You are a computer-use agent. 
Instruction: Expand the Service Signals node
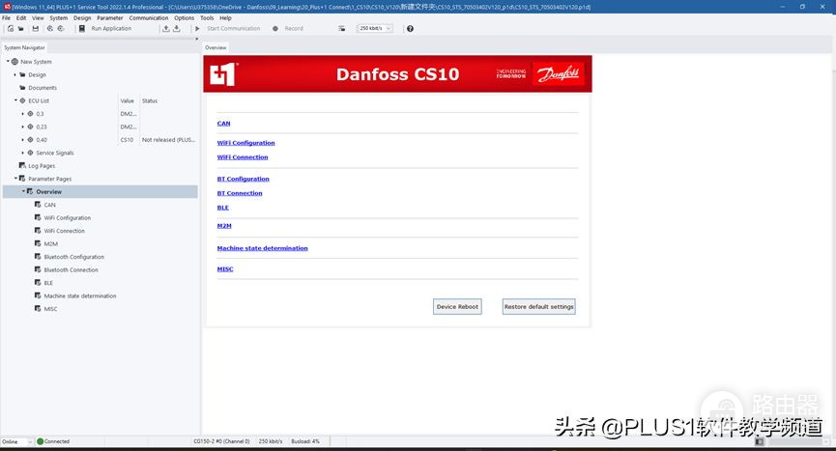coord(23,153)
